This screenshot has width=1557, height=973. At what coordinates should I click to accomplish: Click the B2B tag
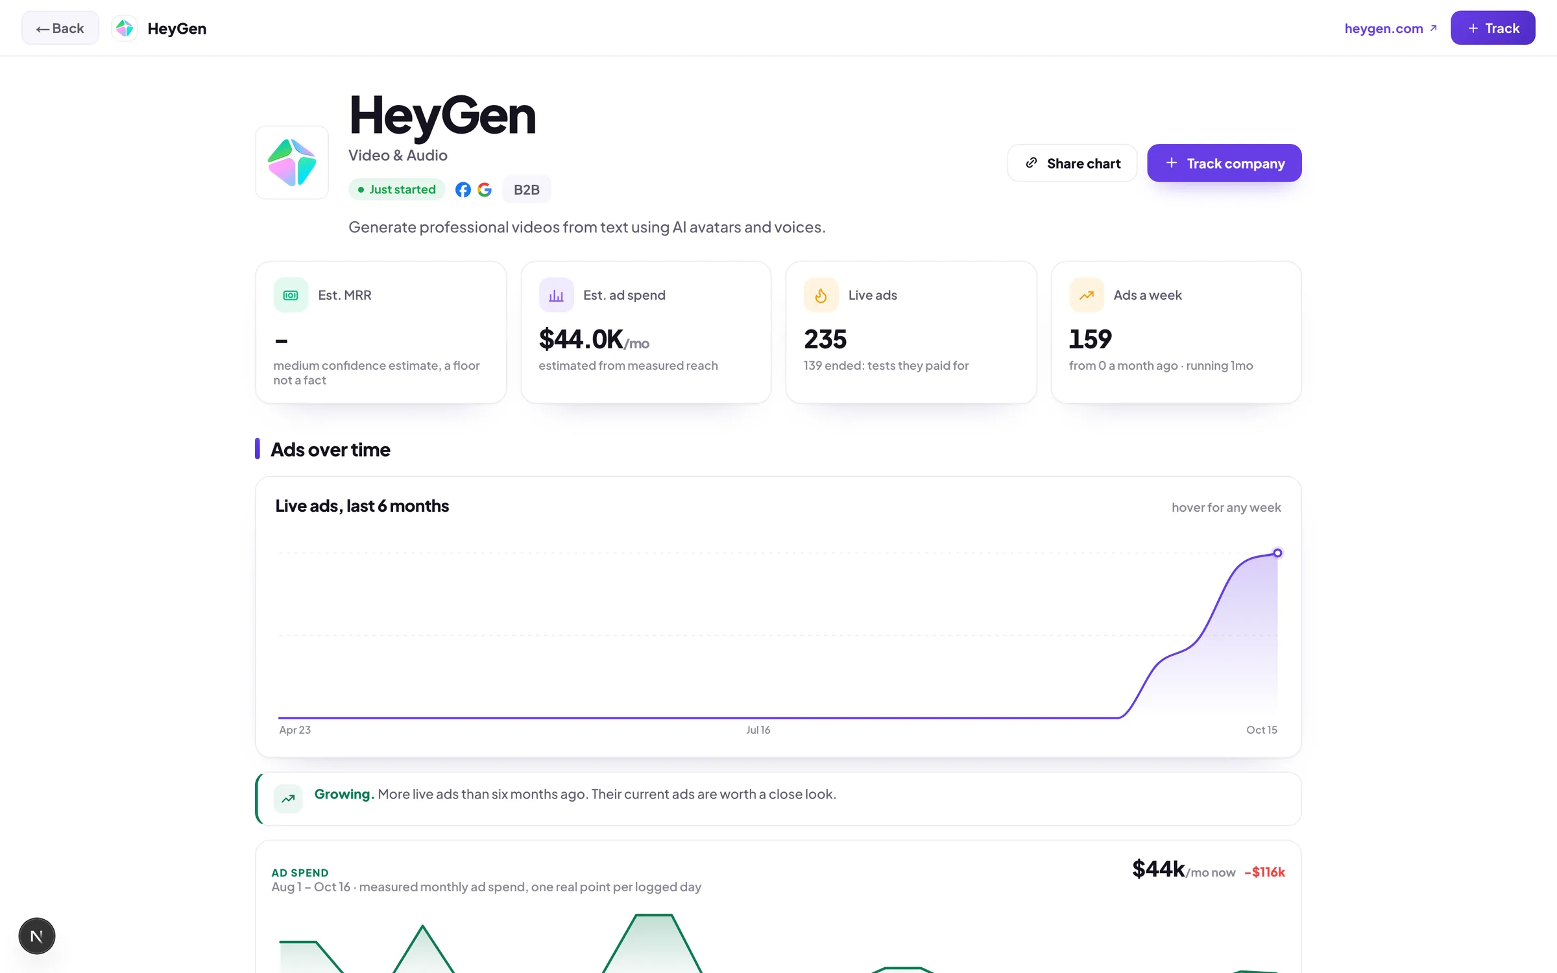pos(527,189)
